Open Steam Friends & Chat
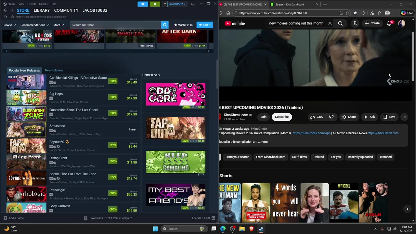This screenshot has width=416, height=234. point(203,218)
